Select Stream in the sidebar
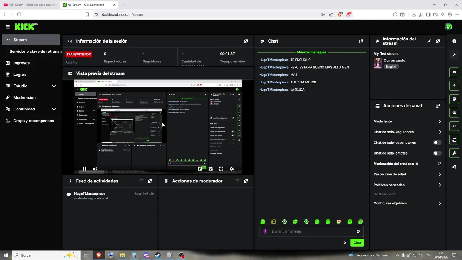462x260 pixels. [31, 40]
